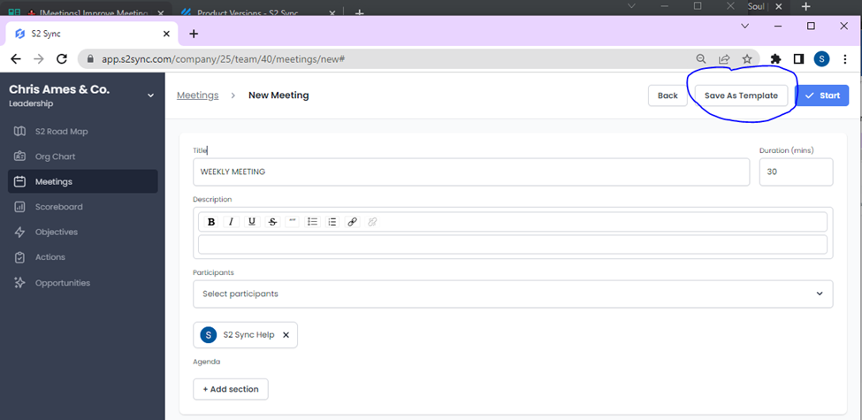Open Scoreboard in sidebar
The height and width of the screenshot is (420, 862).
pos(82,207)
